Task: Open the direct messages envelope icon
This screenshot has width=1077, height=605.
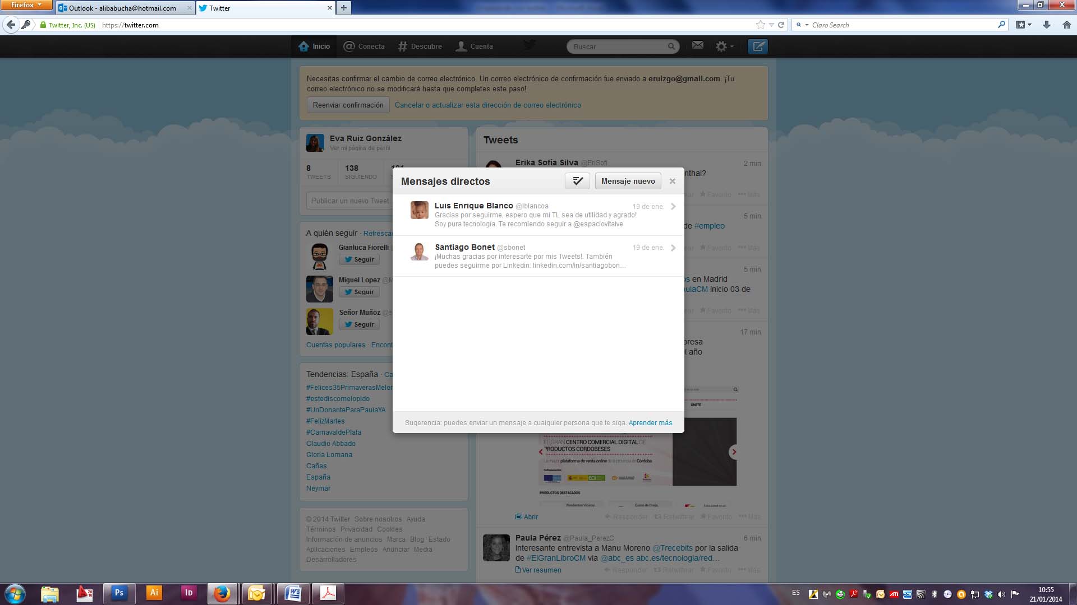Action: (x=697, y=45)
